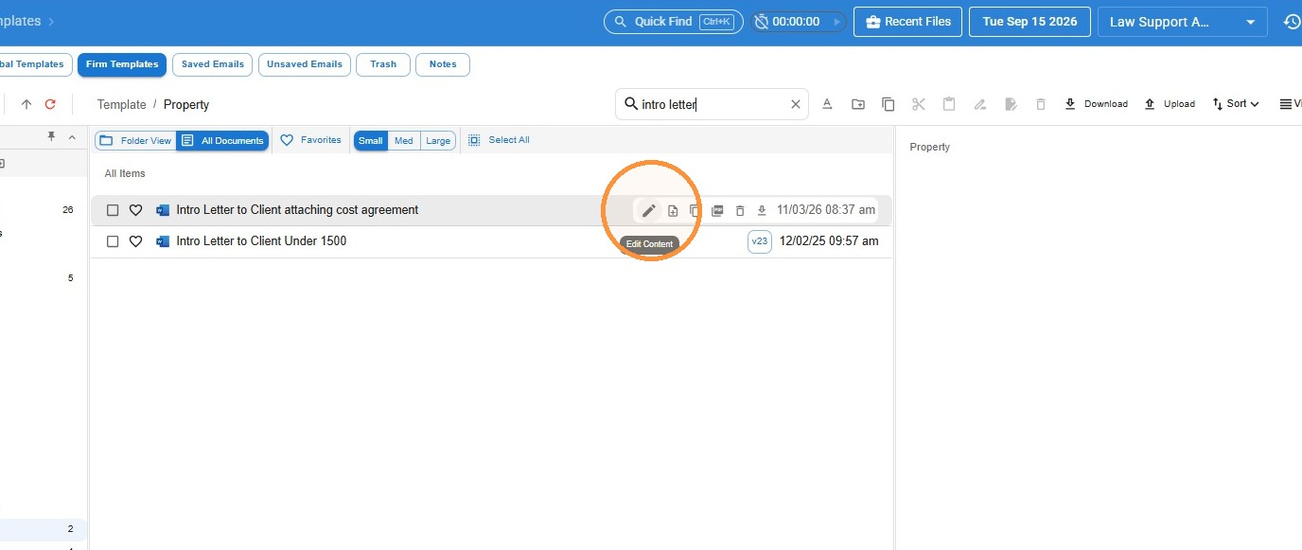Click Property in the breadcrumb
Screen dimensions: 1302x550
click(186, 105)
